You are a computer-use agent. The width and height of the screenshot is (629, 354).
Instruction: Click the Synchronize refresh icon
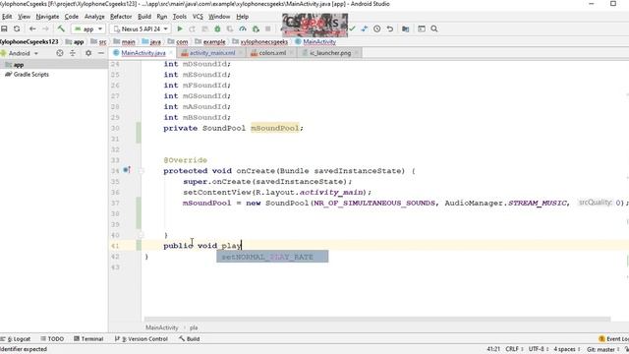pos(17,29)
